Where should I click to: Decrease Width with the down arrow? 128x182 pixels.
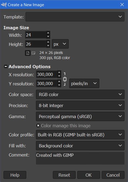[x=48, y=37]
